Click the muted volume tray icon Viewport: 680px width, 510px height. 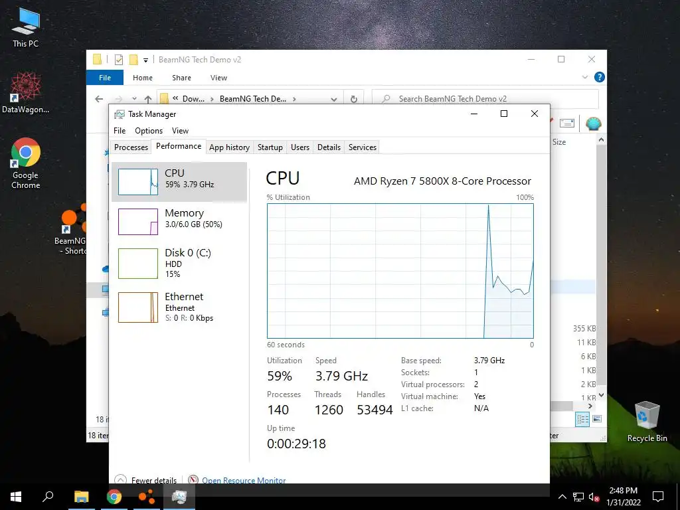coord(594,497)
